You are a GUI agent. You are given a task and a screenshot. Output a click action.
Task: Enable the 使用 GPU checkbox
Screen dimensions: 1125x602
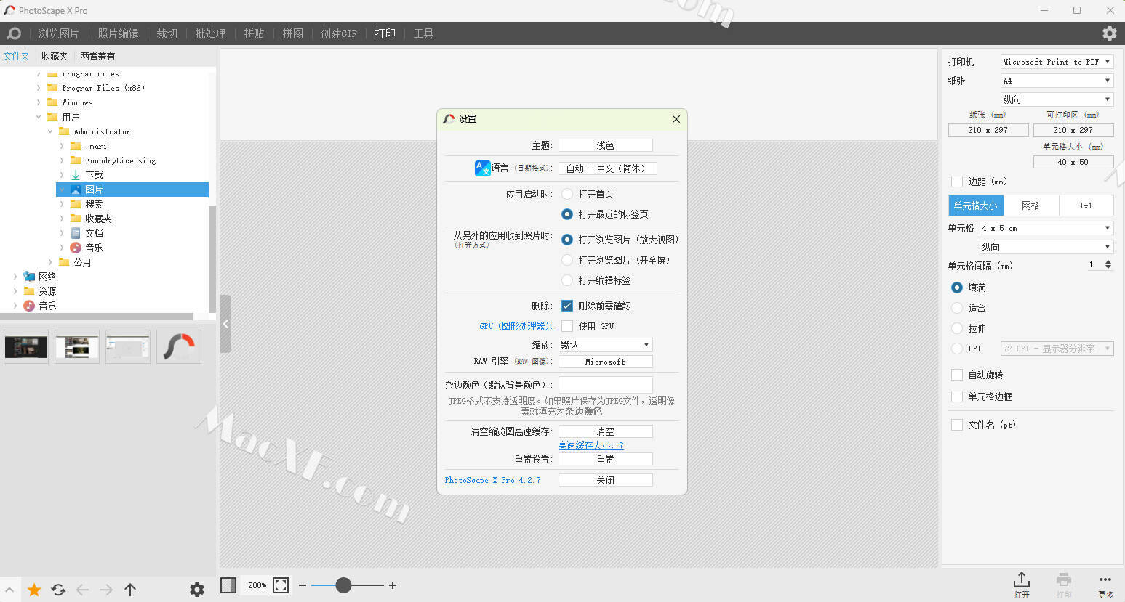567,326
